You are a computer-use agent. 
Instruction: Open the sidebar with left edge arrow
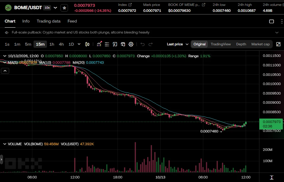[x=1, y=159]
